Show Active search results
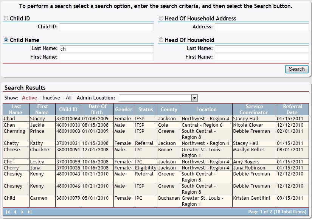 click(29, 98)
